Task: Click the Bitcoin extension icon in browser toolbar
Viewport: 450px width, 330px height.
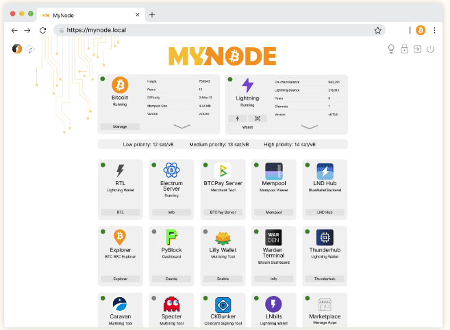Action: click(421, 30)
